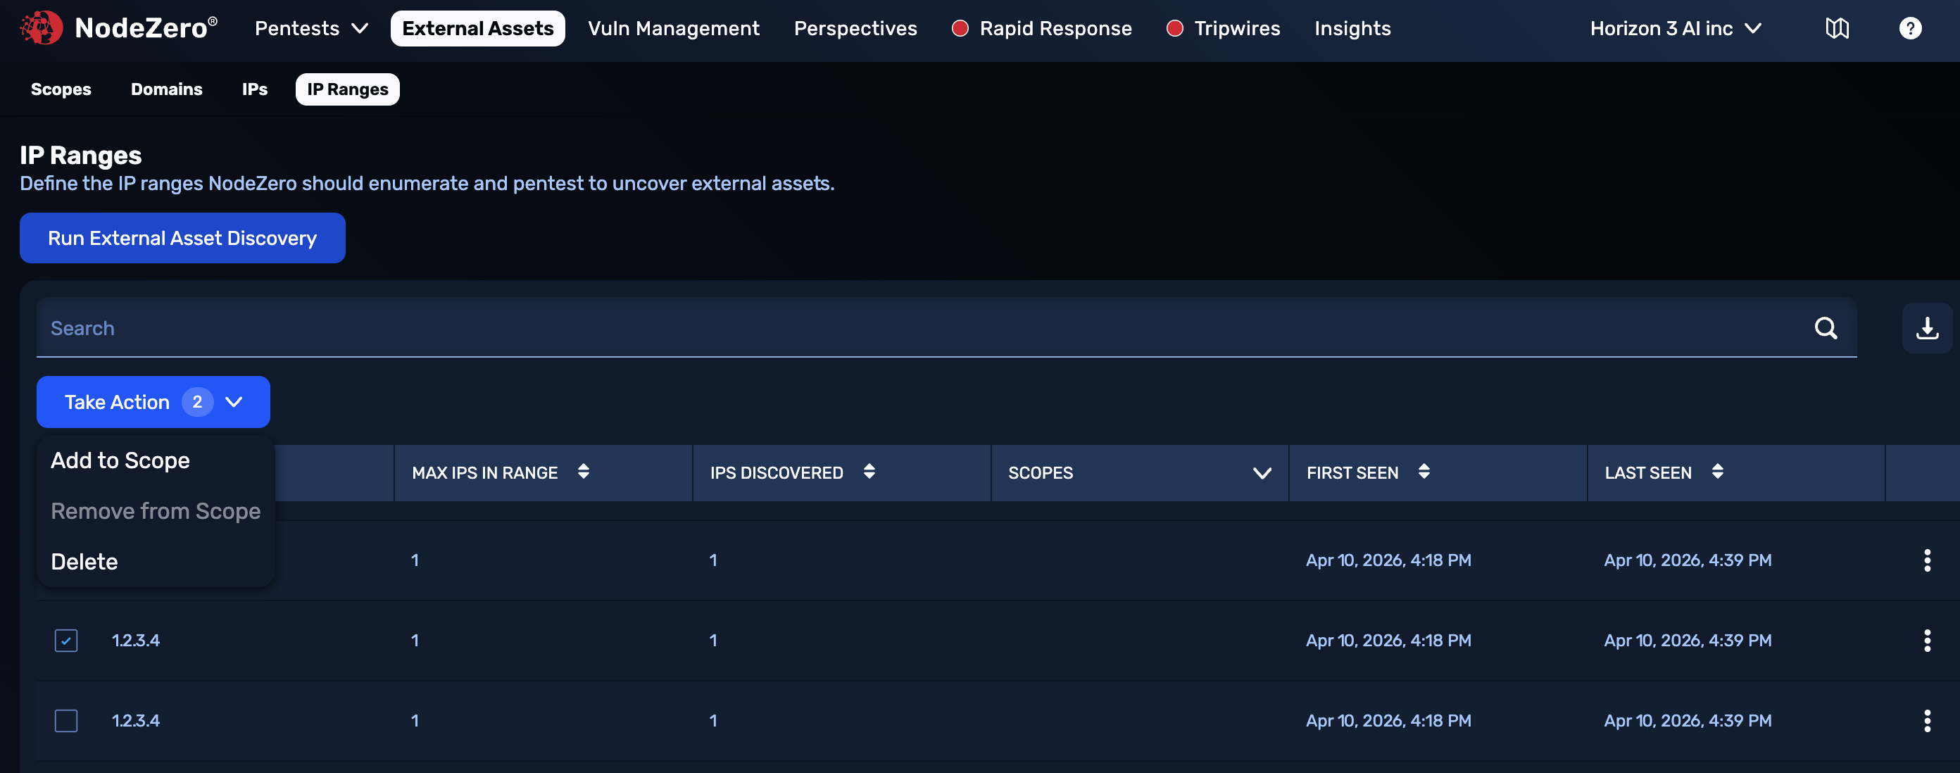This screenshot has height=773, width=1960.
Task: Select Add to Scope menu option
Action: click(120, 460)
